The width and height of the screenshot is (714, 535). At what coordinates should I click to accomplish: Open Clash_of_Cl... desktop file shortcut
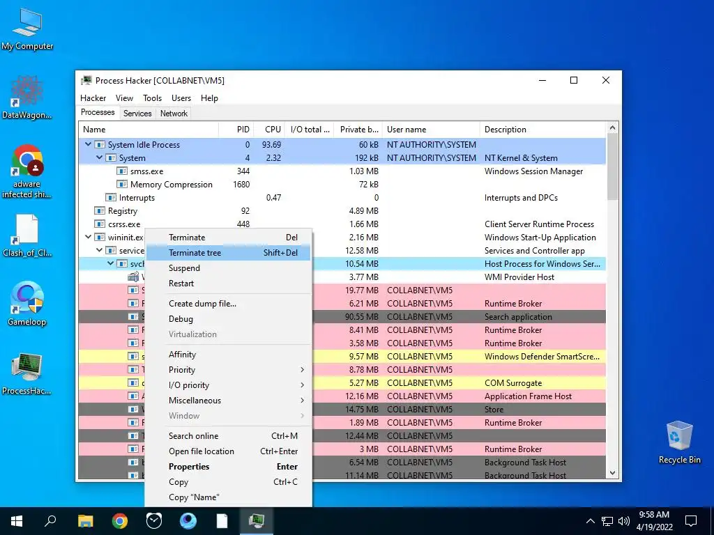coord(27,235)
